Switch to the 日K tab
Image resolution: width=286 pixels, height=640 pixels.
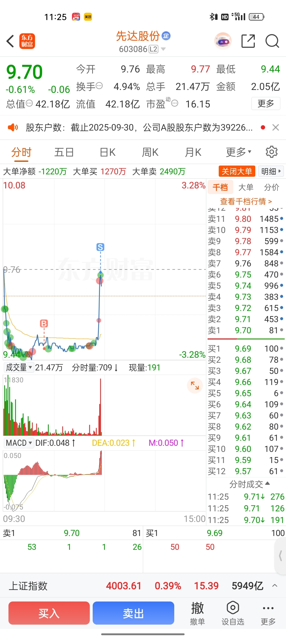click(108, 152)
